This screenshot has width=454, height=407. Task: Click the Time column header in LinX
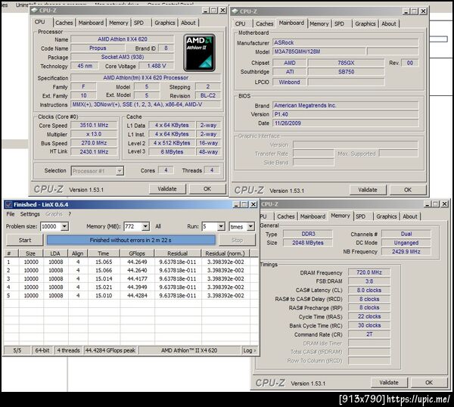(104, 253)
